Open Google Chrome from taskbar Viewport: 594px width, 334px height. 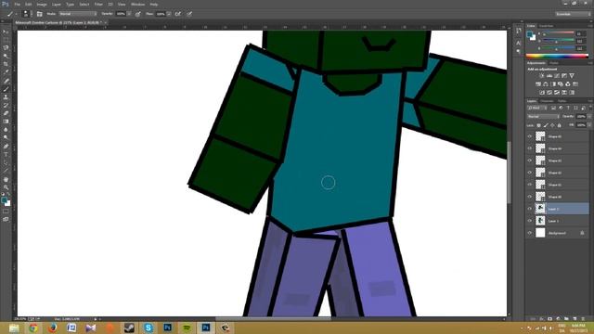click(33, 328)
